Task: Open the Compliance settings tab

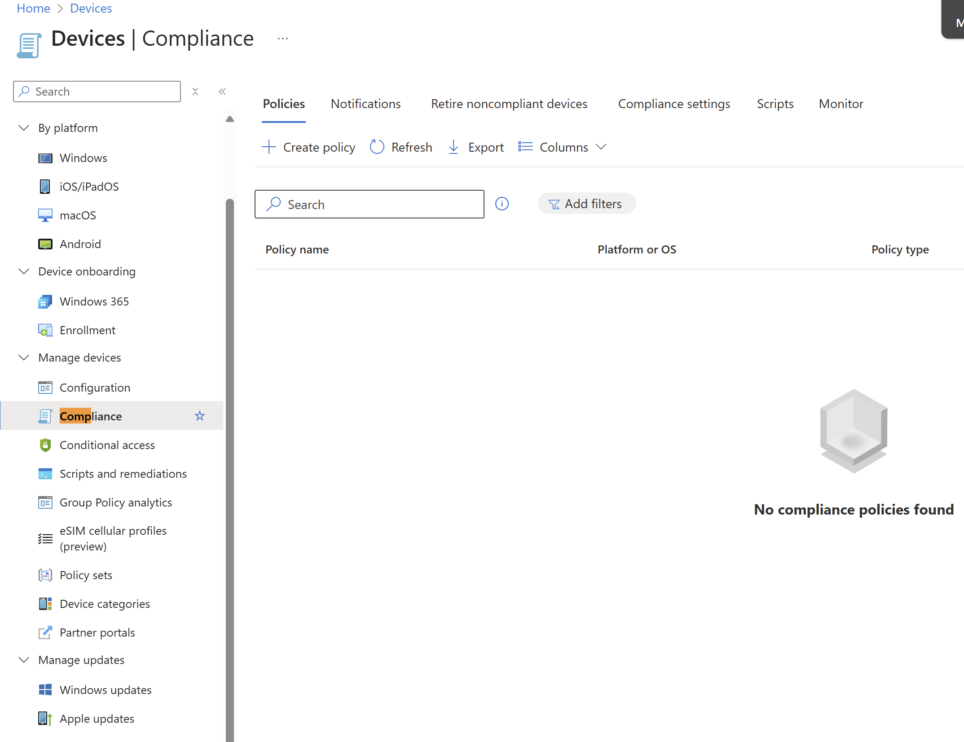Action: (x=674, y=104)
